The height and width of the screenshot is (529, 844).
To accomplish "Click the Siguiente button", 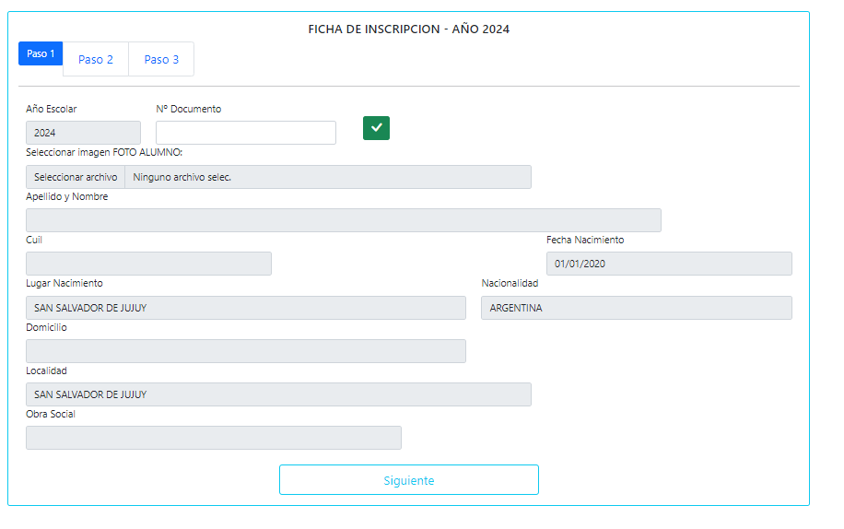I will point(409,479).
